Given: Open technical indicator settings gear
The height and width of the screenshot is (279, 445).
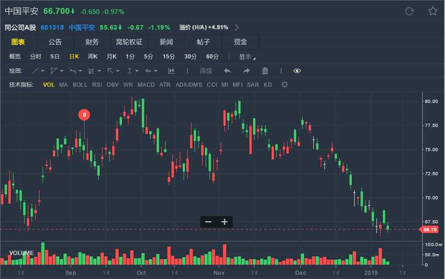Looking at the screenshot, I should coord(284,84).
